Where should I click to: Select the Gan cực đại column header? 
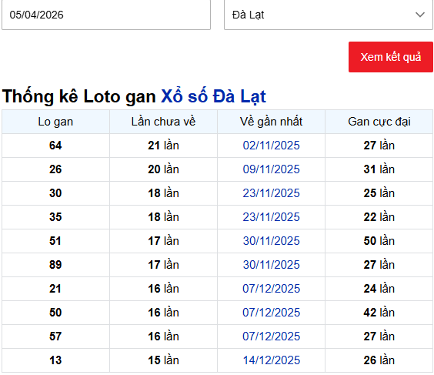click(x=379, y=122)
